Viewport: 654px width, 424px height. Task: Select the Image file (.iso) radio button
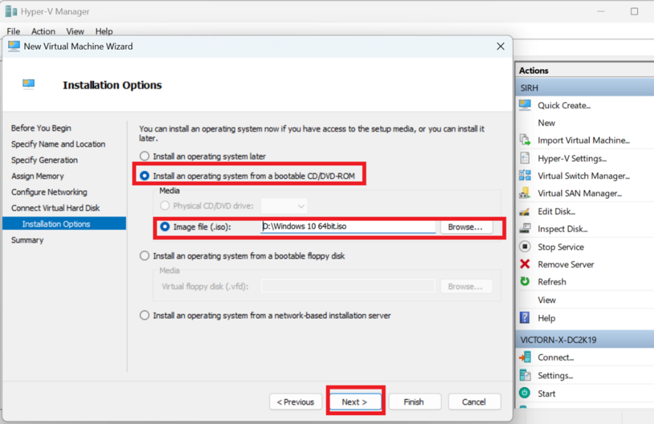(165, 227)
